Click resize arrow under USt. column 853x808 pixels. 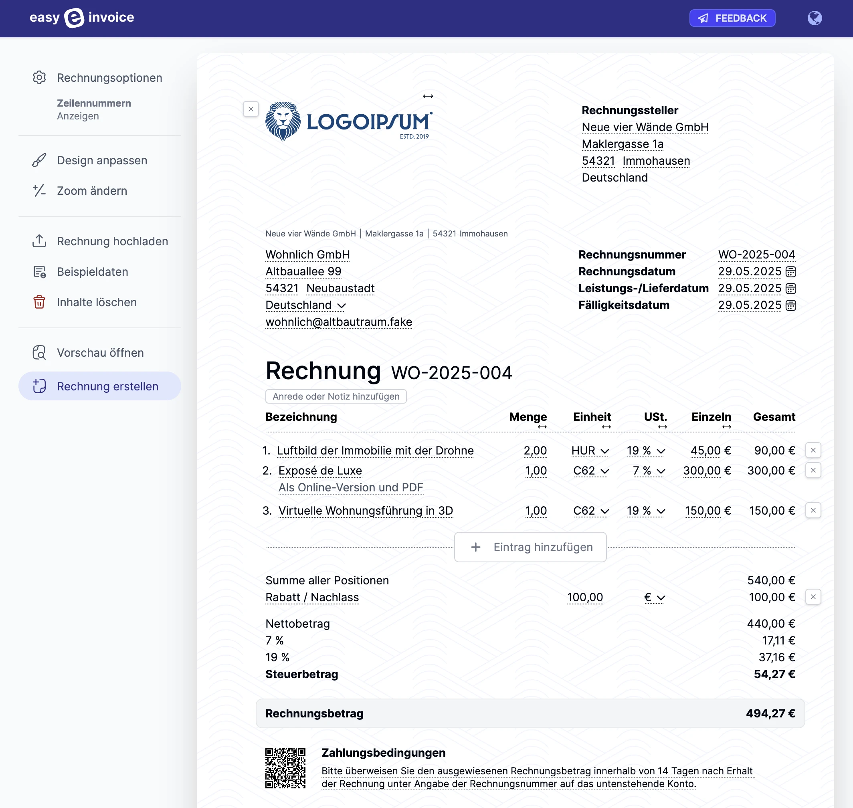662,427
